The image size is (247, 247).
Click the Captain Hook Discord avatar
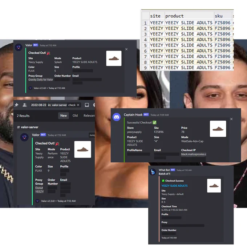(117, 117)
